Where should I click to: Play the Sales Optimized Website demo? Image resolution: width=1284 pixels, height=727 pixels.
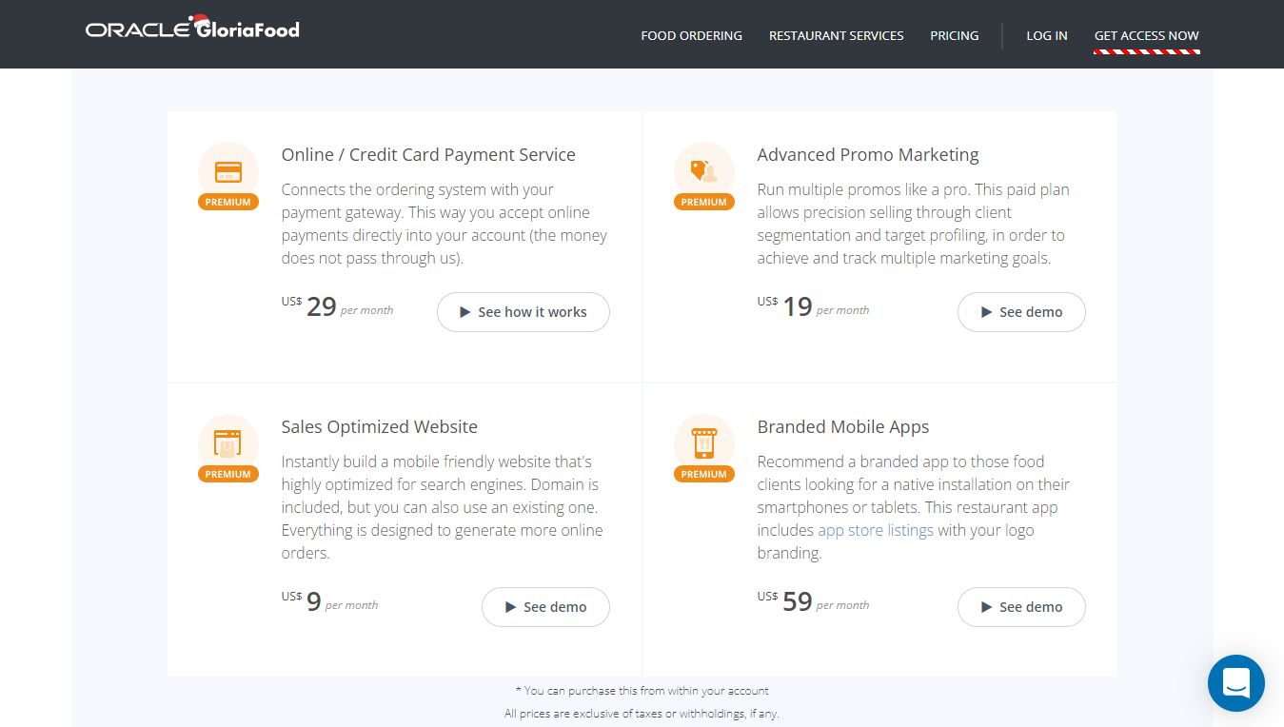point(545,607)
